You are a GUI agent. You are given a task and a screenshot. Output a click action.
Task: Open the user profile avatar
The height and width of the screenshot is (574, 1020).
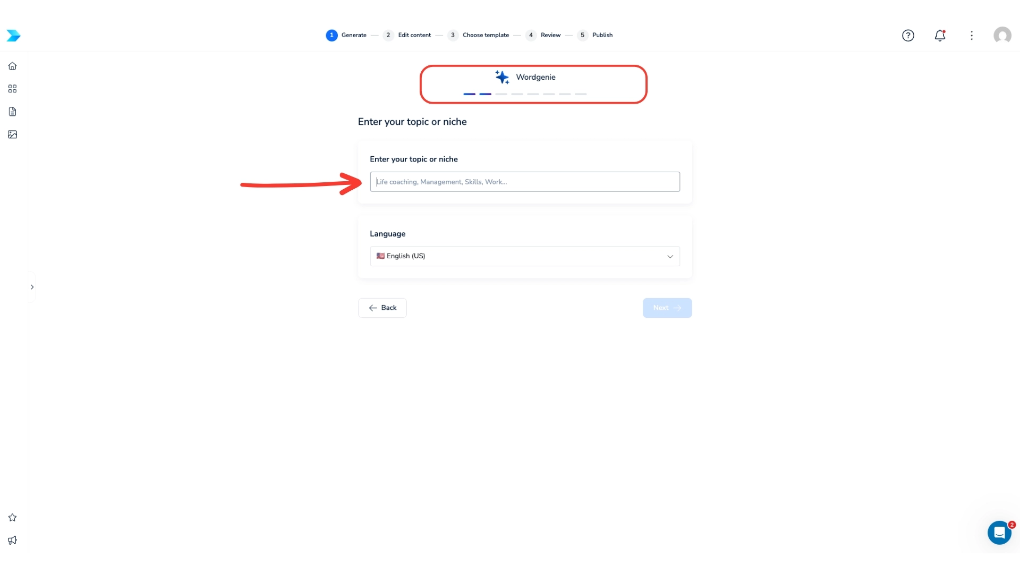pyautogui.click(x=1002, y=36)
